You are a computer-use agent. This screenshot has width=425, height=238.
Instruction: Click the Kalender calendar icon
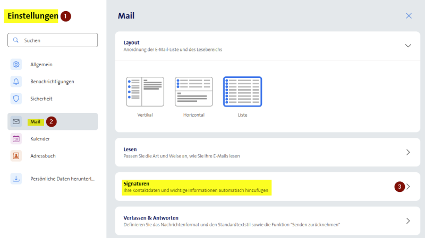[x=16, y=139]
